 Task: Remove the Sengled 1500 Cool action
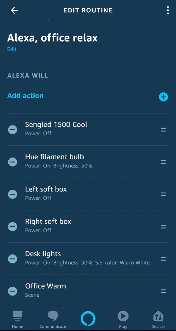pos(13,130)
